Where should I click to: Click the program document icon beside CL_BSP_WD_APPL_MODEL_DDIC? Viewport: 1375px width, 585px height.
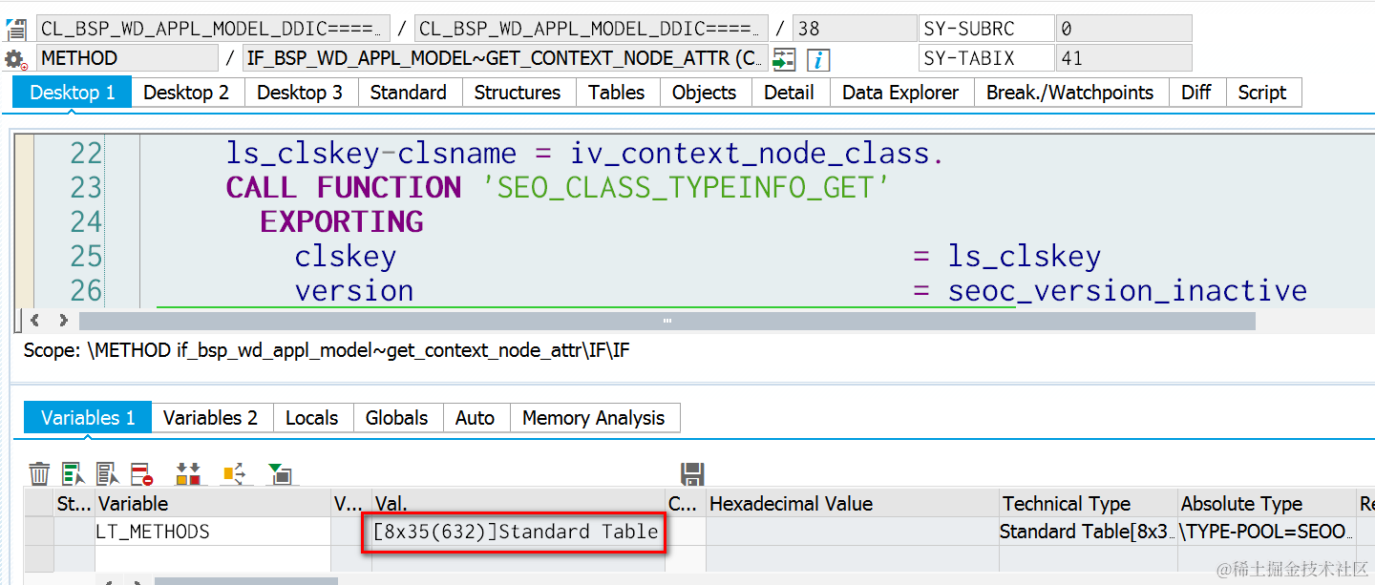[16, 29]
